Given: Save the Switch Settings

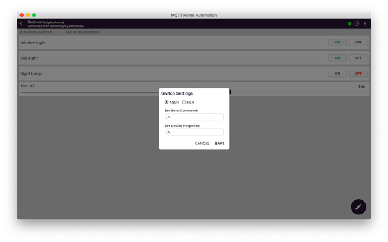Looking at the screenshot, I should pyautogui.click(x=220, y=144).
